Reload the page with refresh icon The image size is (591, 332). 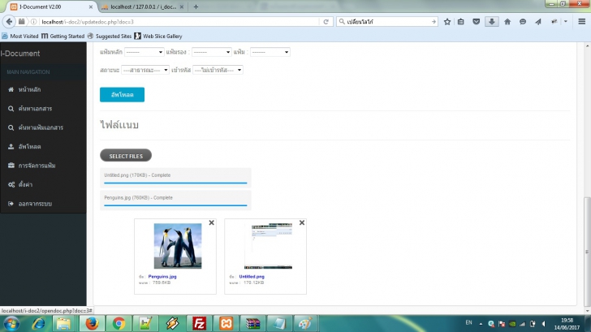click(x=326, y=22)
